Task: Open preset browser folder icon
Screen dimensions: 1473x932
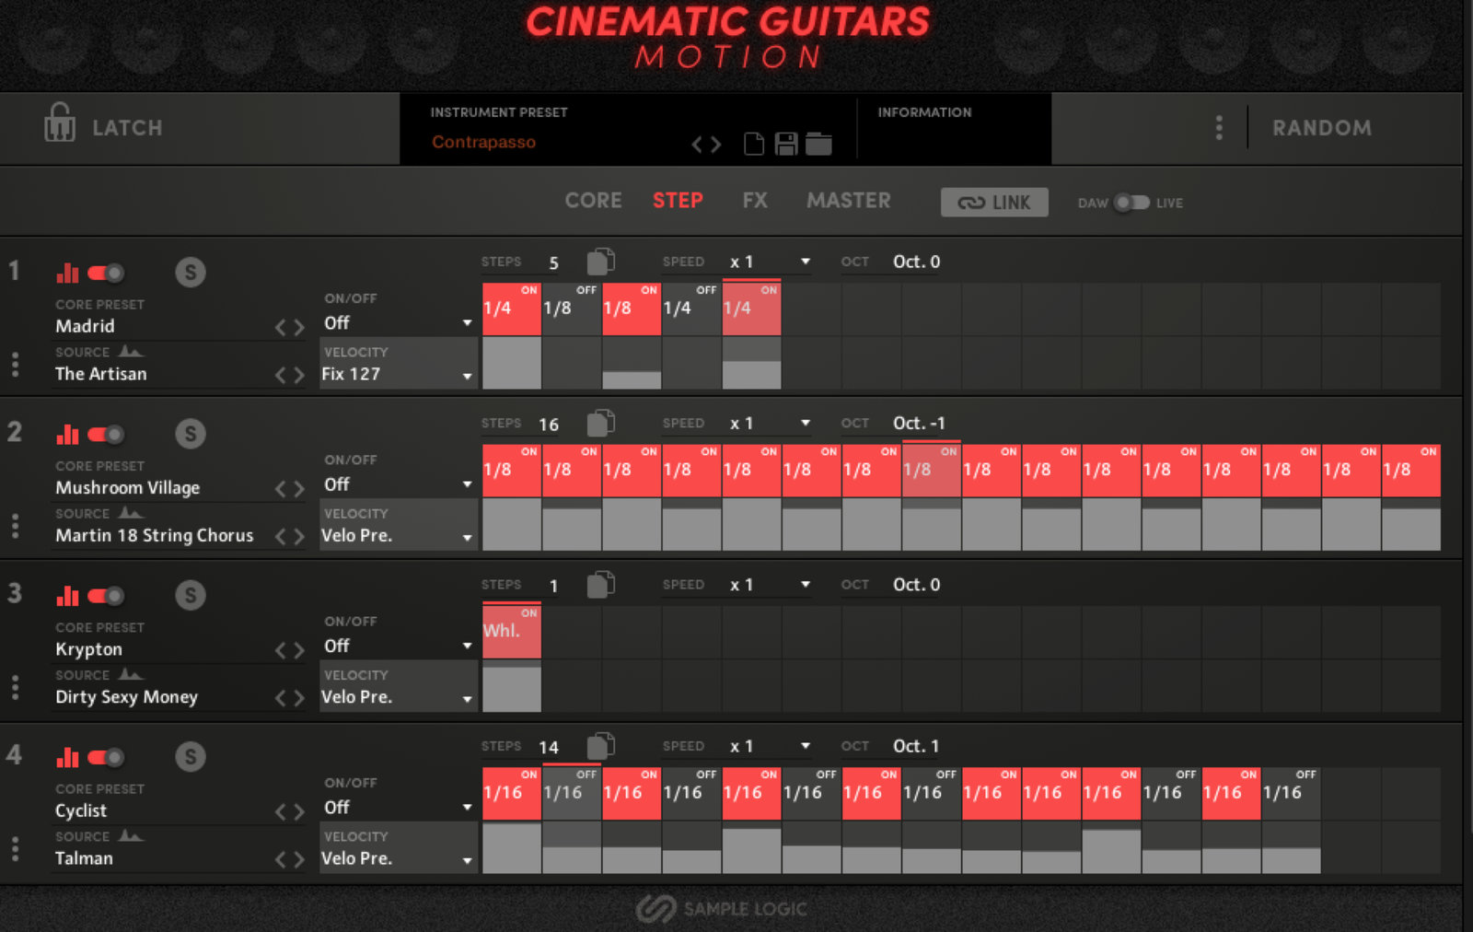Action: 818,144
